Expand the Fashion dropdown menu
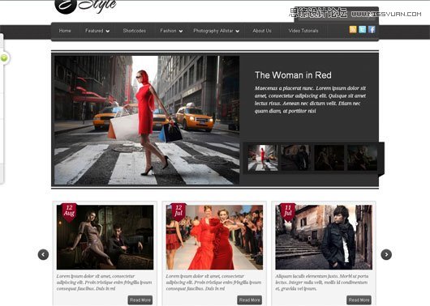Viewport: 430px width, 306px height. point(171,31)
